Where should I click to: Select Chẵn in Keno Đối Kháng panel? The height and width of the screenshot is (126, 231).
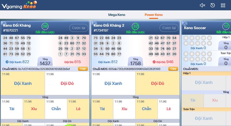(x=56, y=109)
